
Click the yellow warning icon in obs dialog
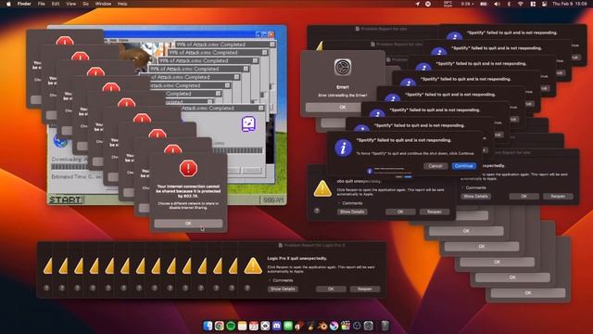[x=322, y=188]
